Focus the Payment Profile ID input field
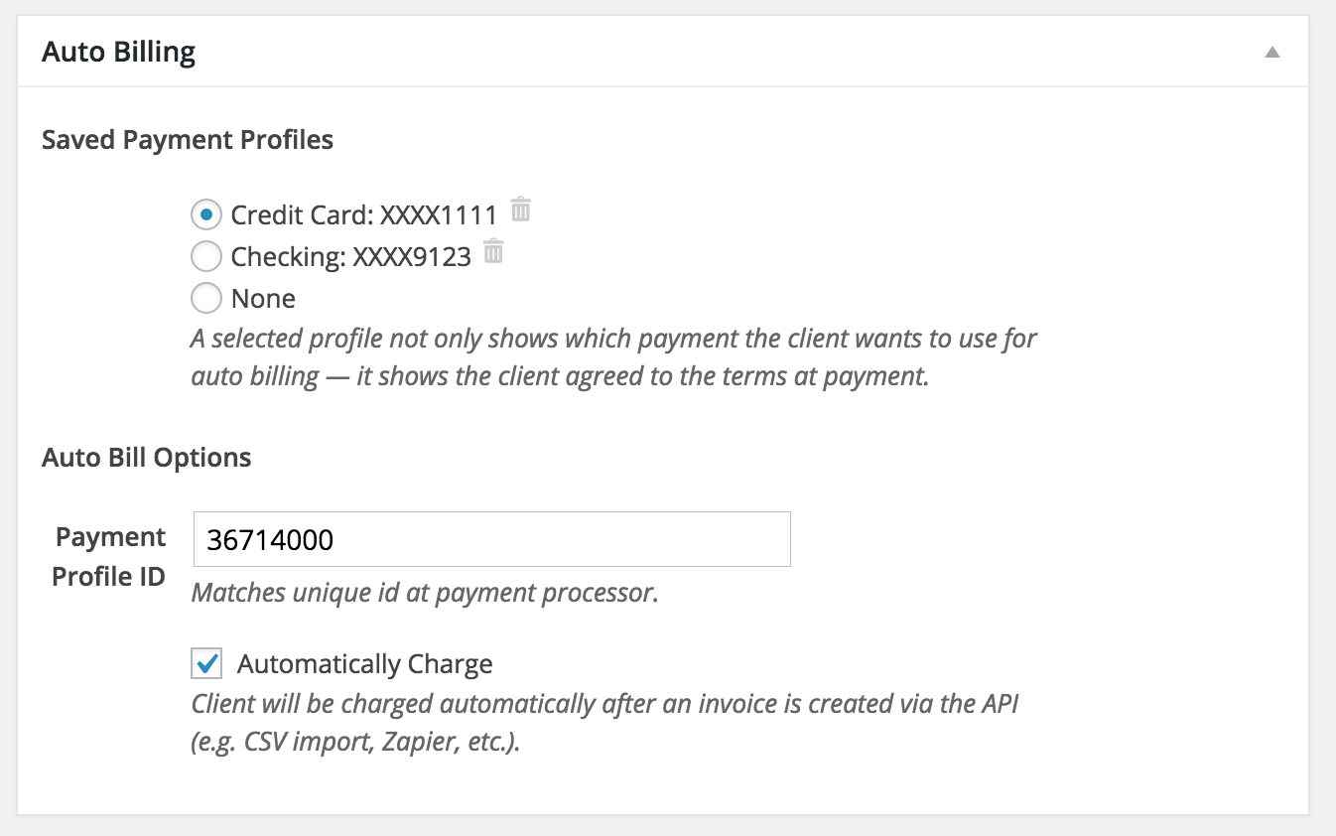Screen dimensions: 1336x836 491,539
